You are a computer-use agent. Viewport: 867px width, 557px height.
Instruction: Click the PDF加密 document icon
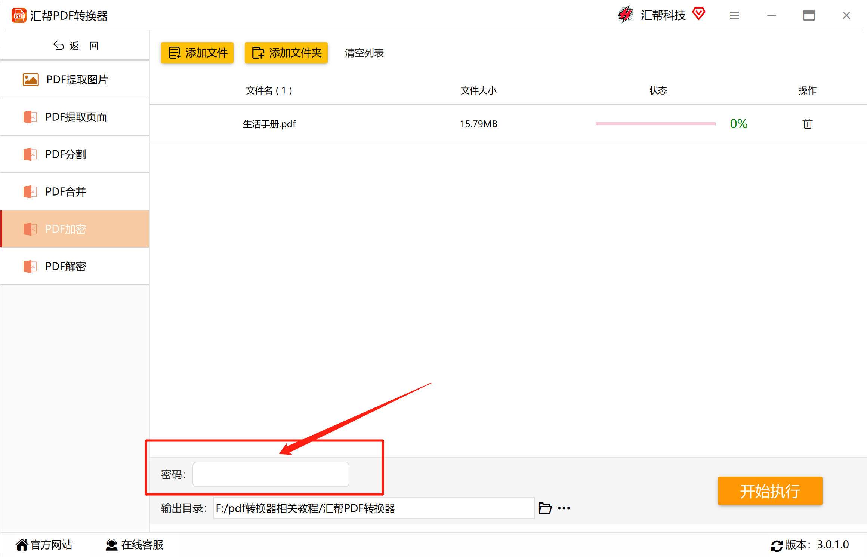pyautogui.click(x=30, y=229)
